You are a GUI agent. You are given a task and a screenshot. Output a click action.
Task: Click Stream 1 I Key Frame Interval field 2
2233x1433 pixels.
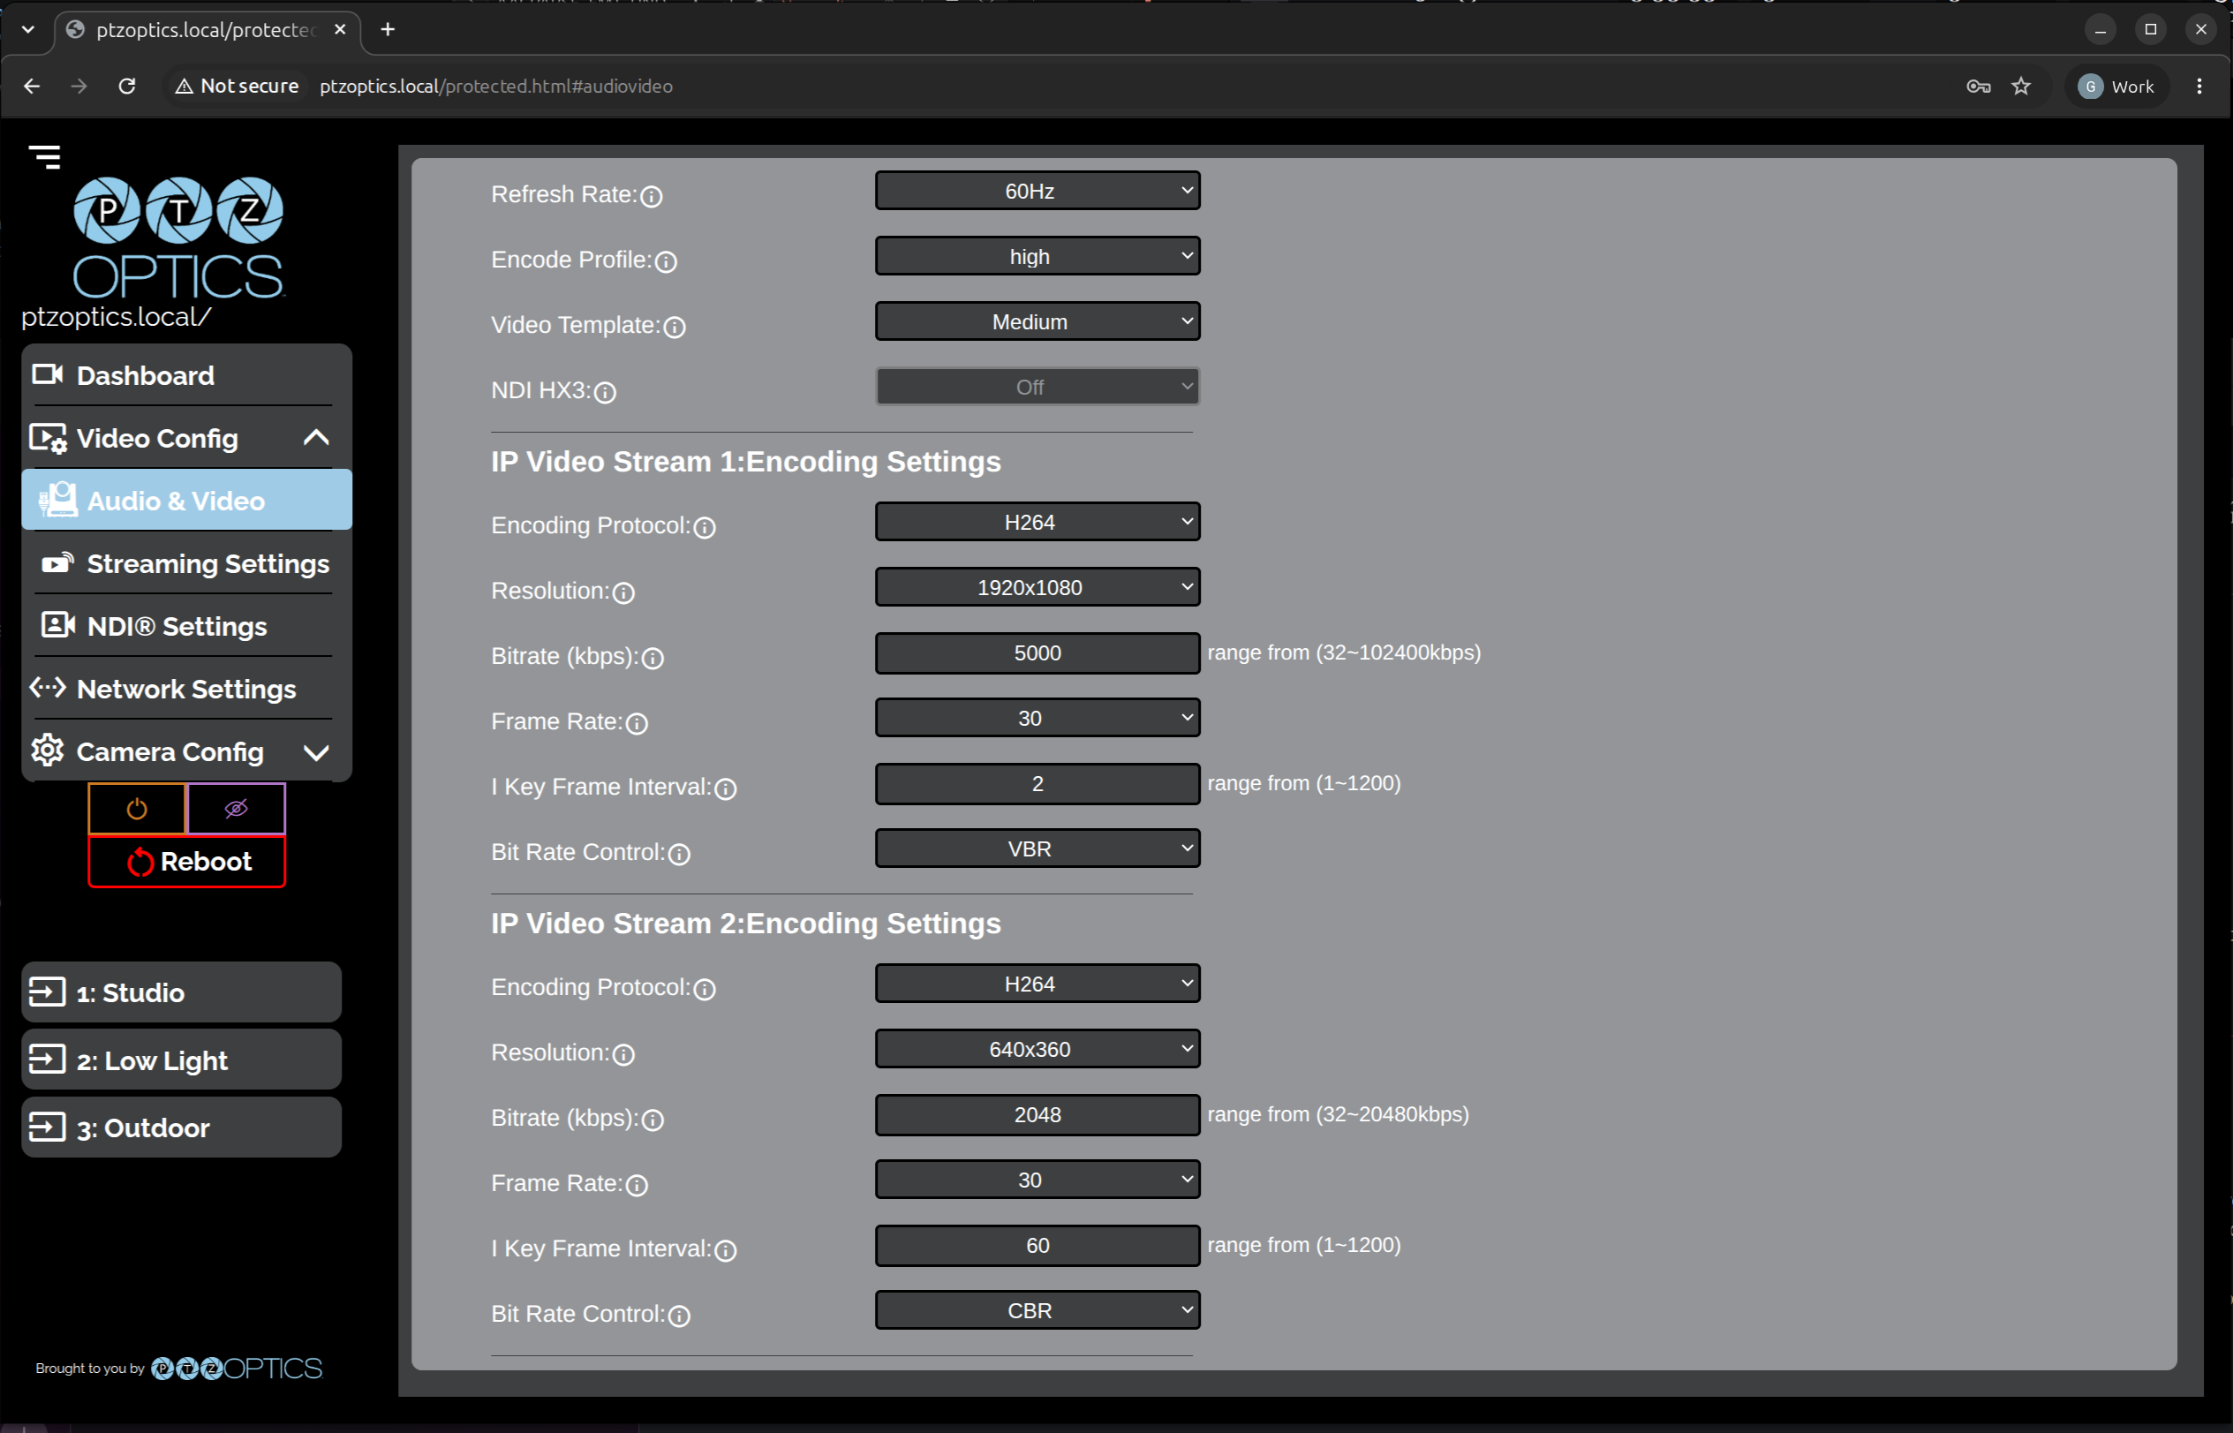(x=1037, y=783)
